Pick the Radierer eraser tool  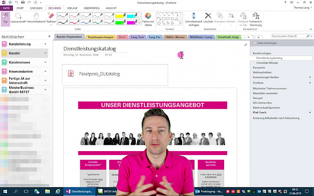52,18
